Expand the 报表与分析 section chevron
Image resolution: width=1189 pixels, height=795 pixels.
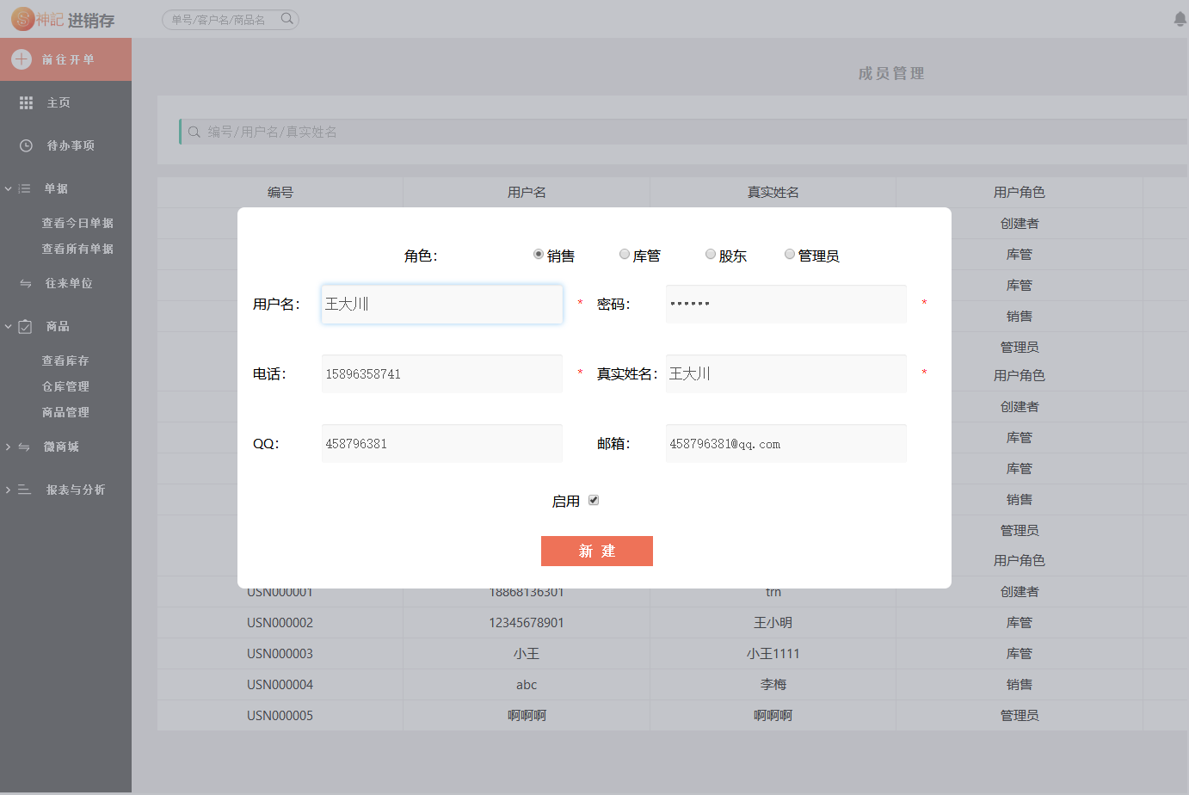[x=8, y=490]
